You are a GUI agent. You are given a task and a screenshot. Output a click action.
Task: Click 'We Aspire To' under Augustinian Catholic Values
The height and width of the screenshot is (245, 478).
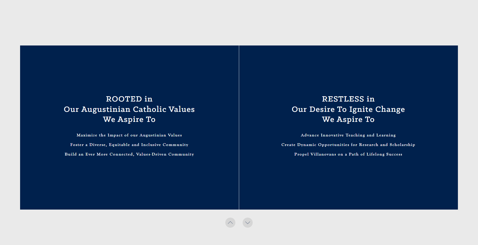click(x=129, y=119)
